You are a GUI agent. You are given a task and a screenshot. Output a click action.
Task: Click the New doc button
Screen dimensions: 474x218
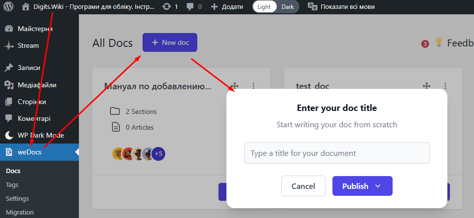170,42
